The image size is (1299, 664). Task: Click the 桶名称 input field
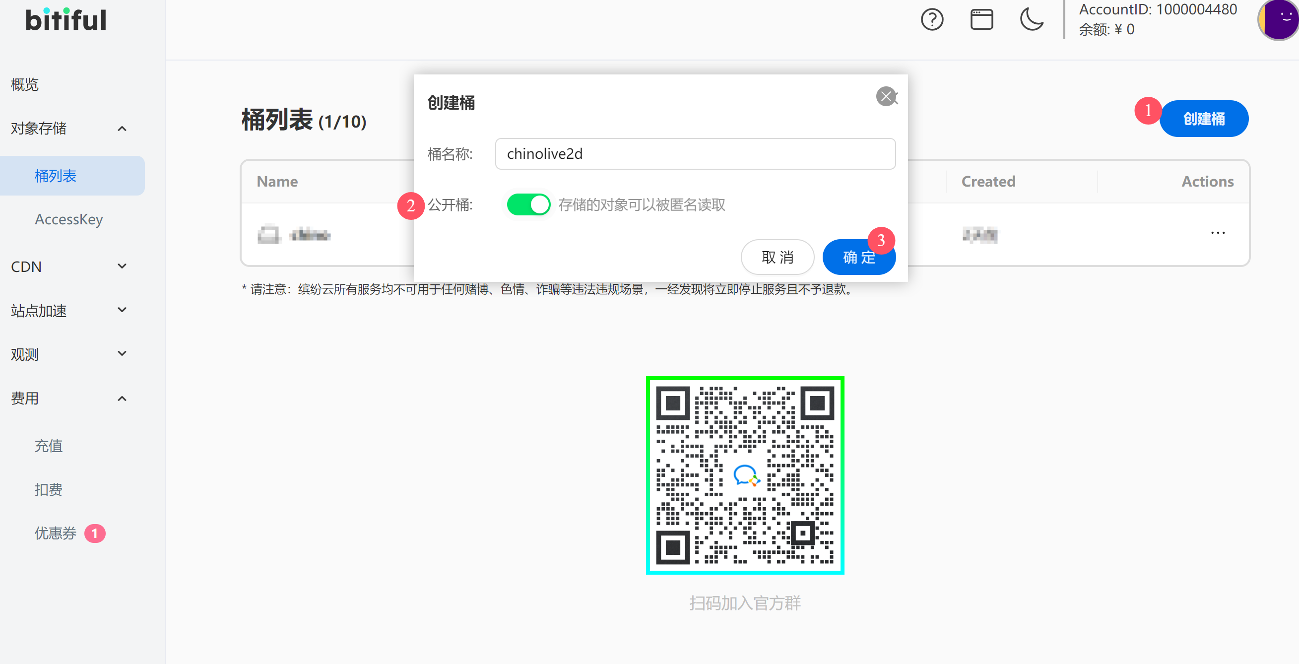(695, 154)
